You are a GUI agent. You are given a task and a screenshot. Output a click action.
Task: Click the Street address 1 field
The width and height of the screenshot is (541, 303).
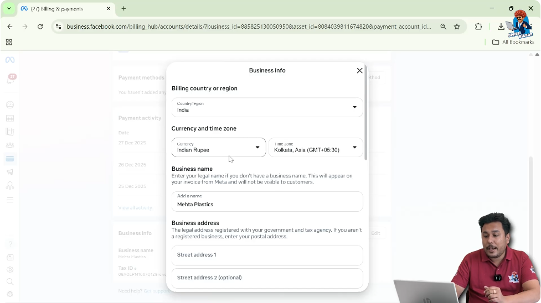pyautogui.click(x=267, y=255)
